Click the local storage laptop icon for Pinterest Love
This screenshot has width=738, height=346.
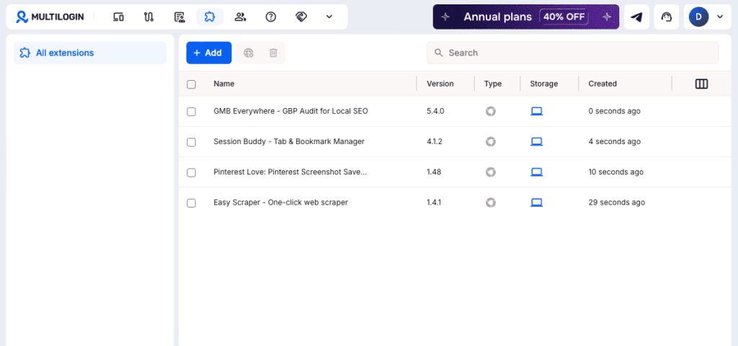(x=536, y=172)
